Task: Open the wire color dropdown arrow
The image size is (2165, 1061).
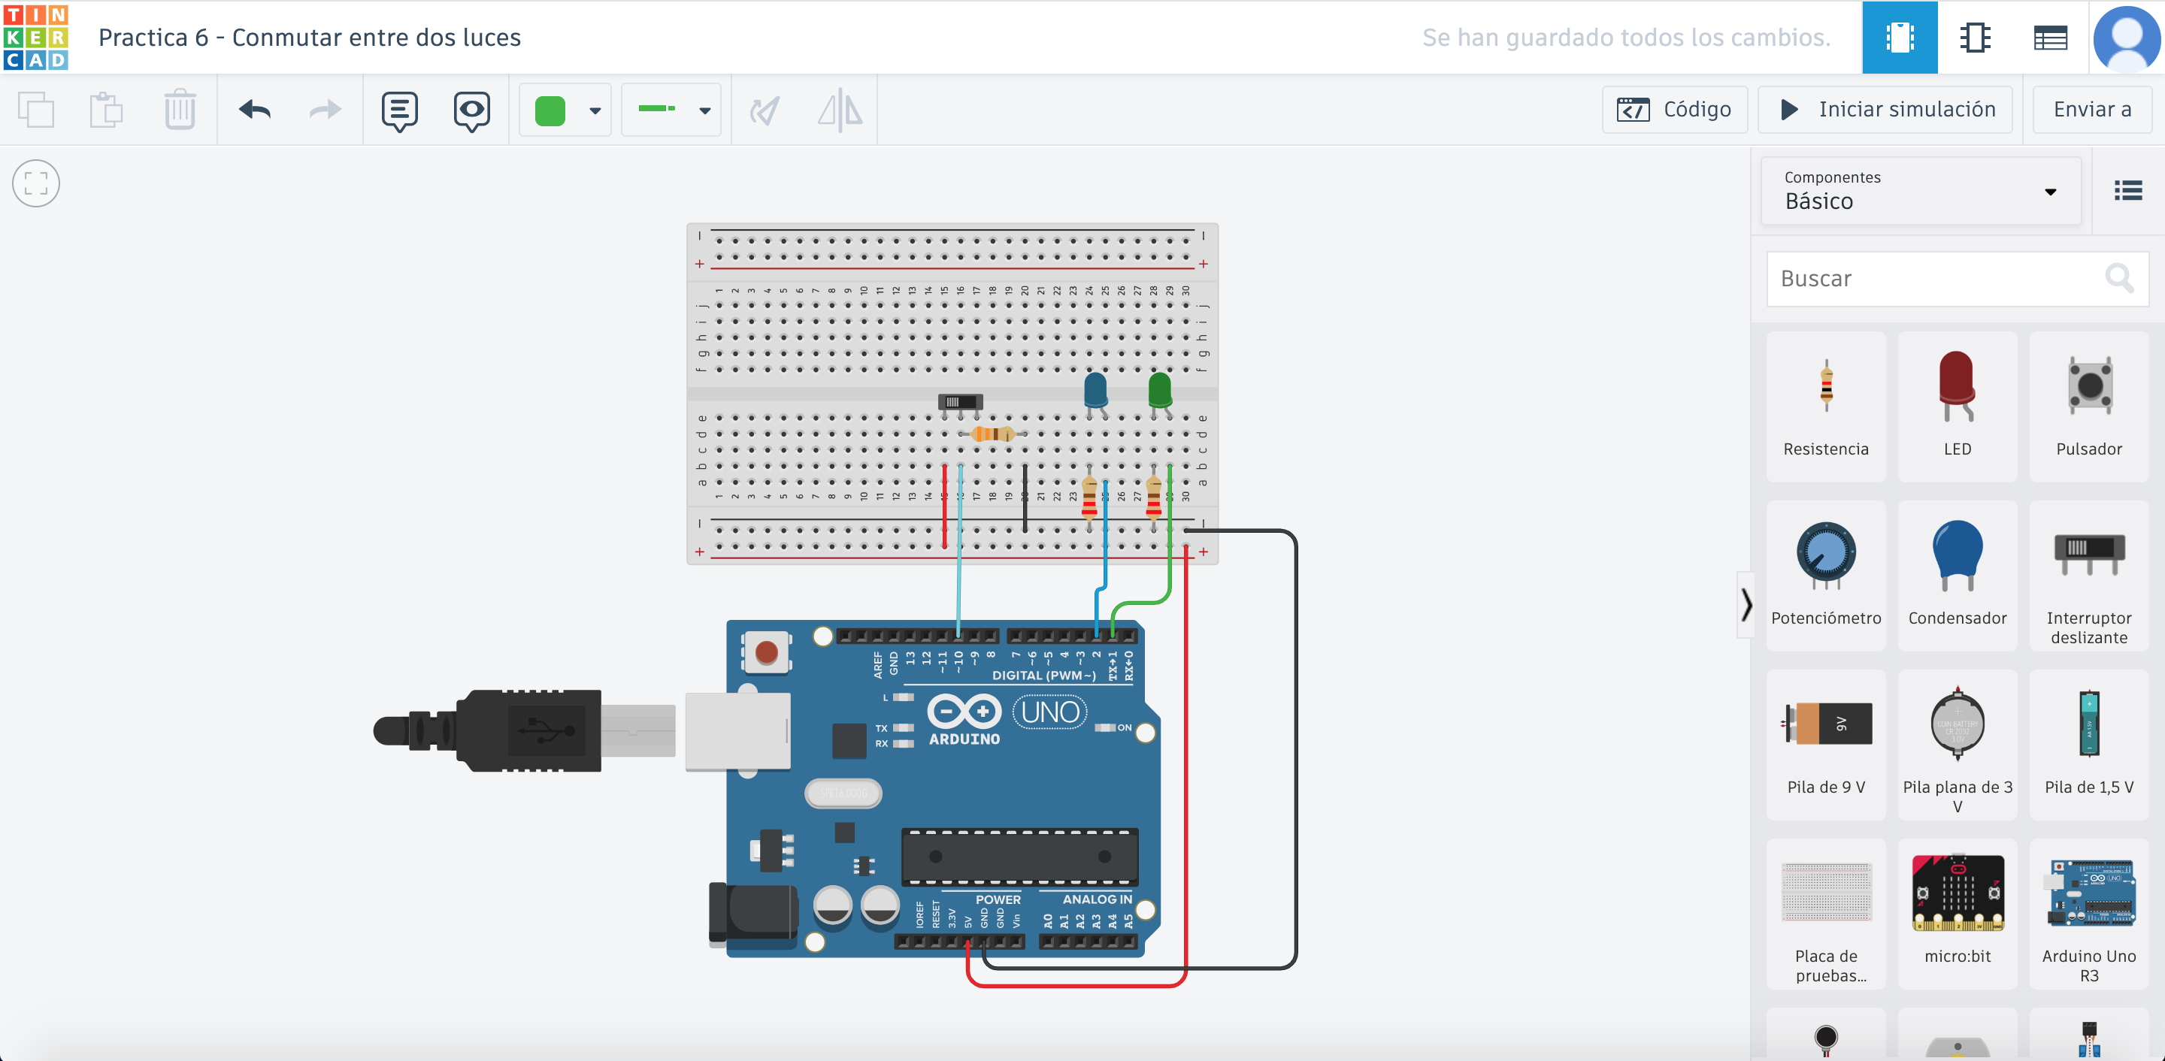Action: 595,111
